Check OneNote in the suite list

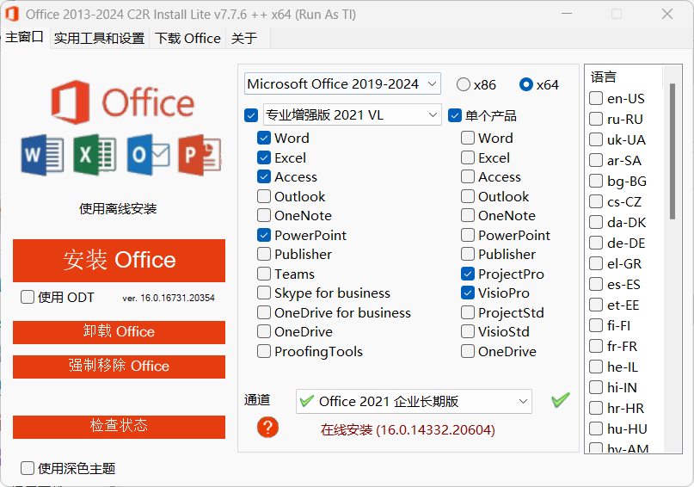(x=264, y=215)
